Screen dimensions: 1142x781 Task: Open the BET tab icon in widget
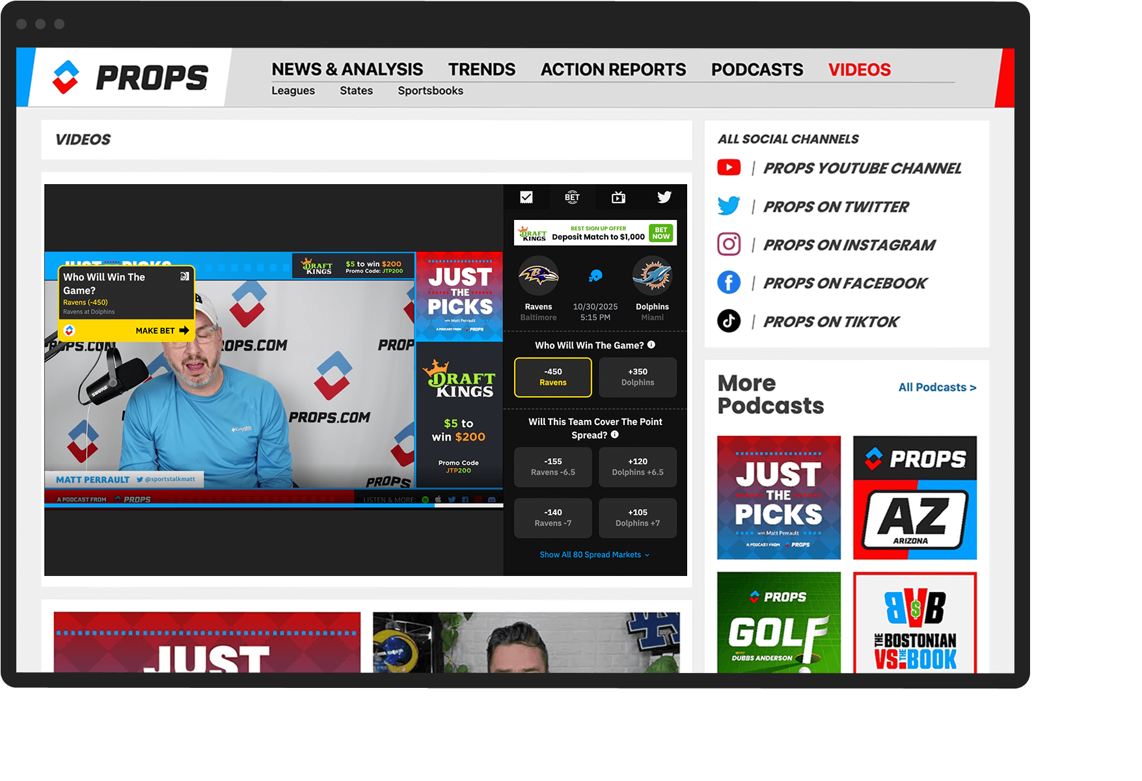(x=572, y=197)
